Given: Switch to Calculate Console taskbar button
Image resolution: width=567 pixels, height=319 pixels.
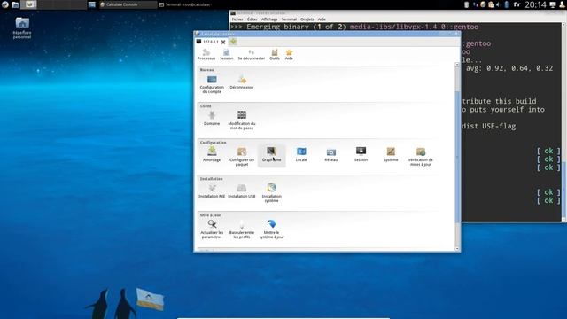Looking at the screenshot, I should point(128,4).
